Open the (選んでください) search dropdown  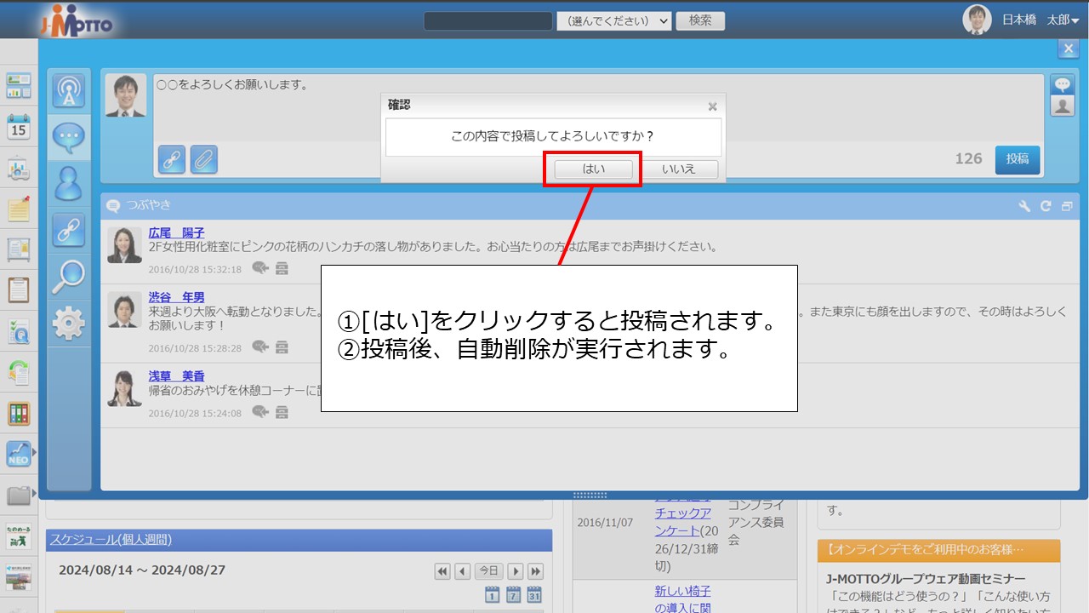(x=613, y=20)
